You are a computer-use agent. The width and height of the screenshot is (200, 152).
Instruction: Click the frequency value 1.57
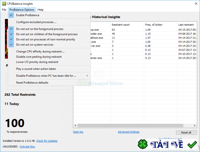[x=148, y=38]
